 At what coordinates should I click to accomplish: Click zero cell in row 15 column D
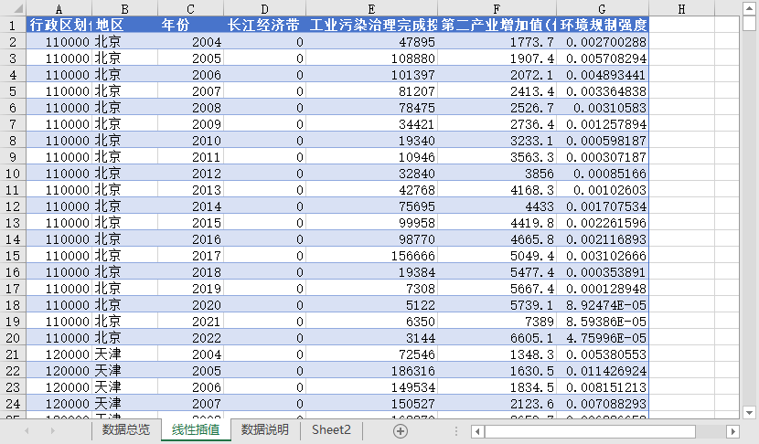pos(265,256)
